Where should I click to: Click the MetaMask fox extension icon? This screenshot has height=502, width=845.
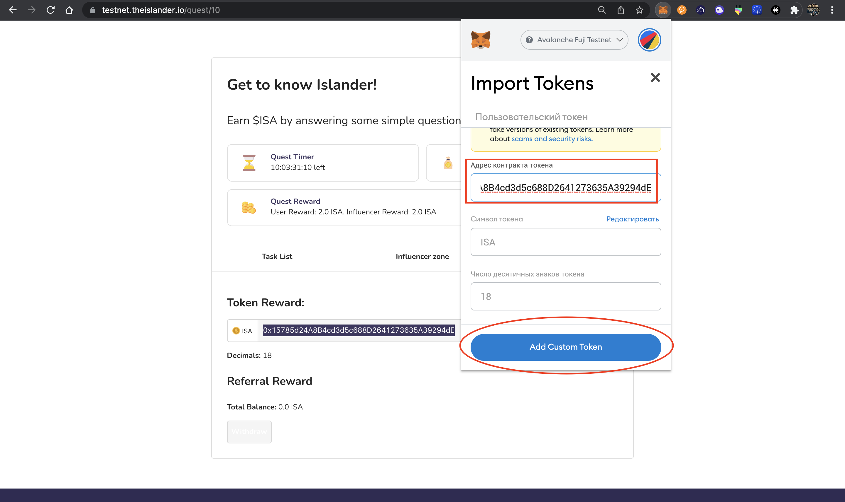tap(663, 10)
